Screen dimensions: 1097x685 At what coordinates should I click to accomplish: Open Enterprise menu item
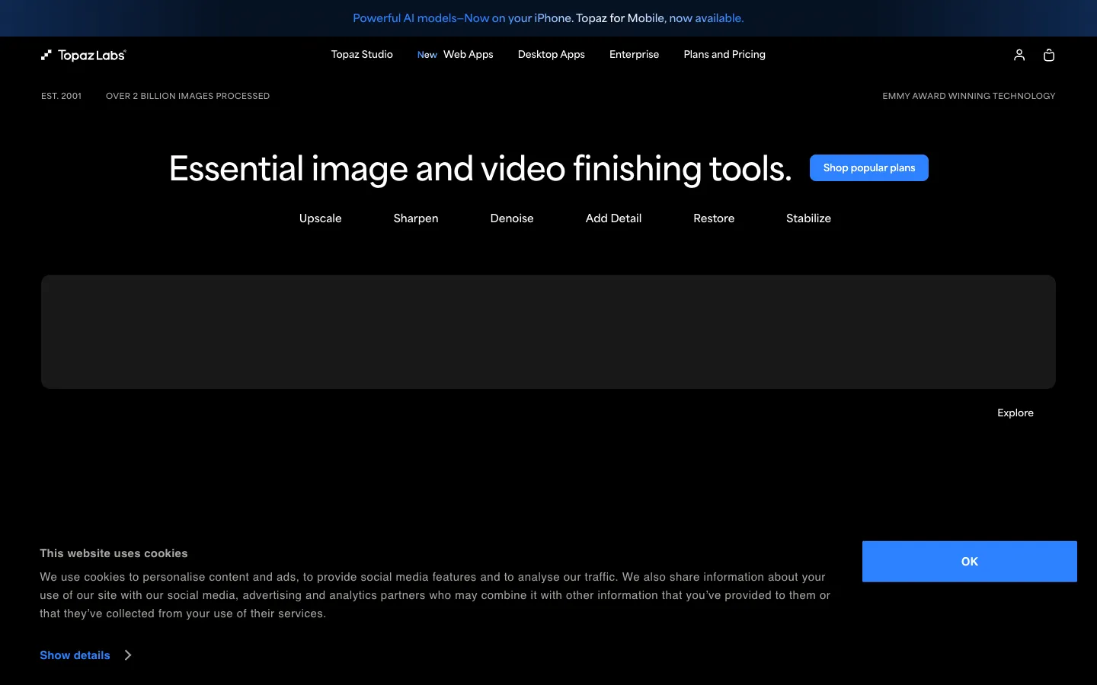634,55
